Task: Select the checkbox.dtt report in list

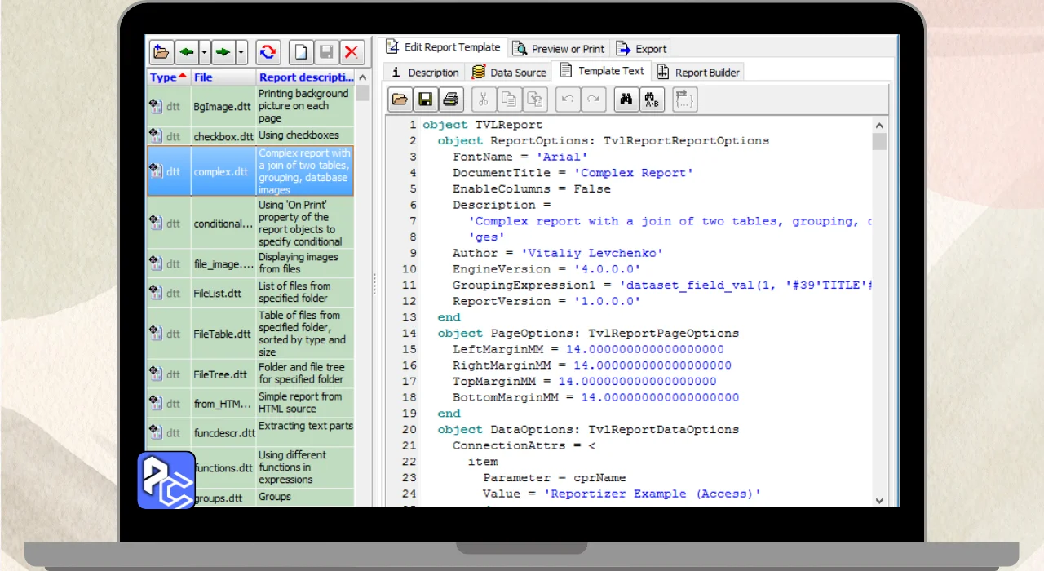Action: tap(221, 136)
